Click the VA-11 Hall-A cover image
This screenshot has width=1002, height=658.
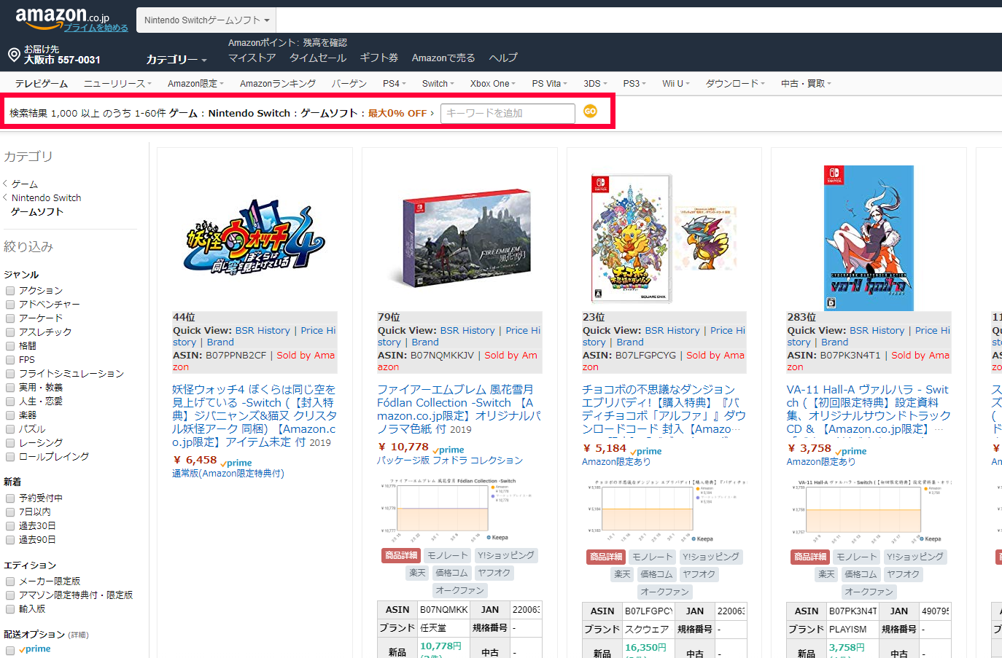point(868,238)
